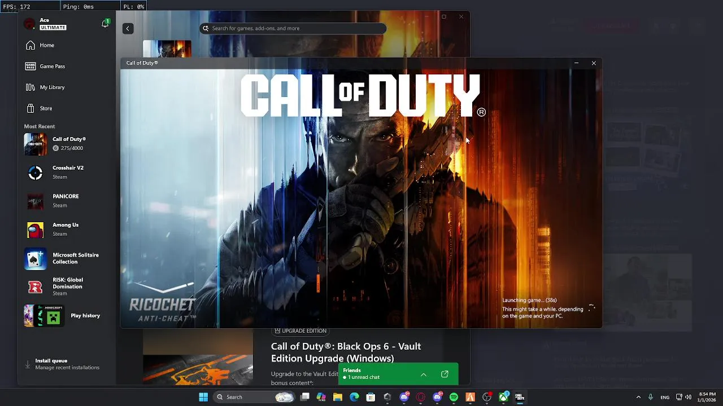
Task: Open the clock showing 8:54 PM
Action: [x=707, y=397]
